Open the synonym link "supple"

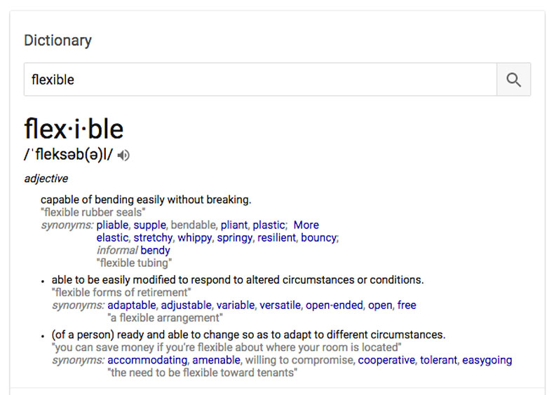(149, 225)
